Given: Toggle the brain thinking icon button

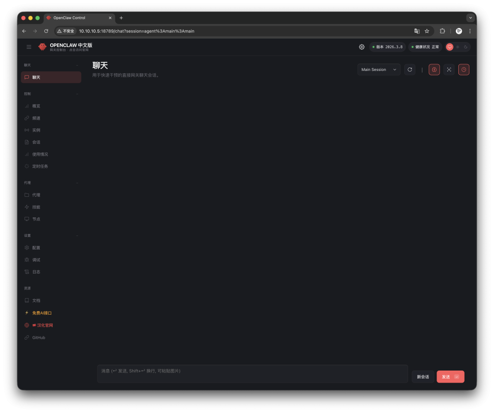Looking at the screenshot, I should [434, 69].
